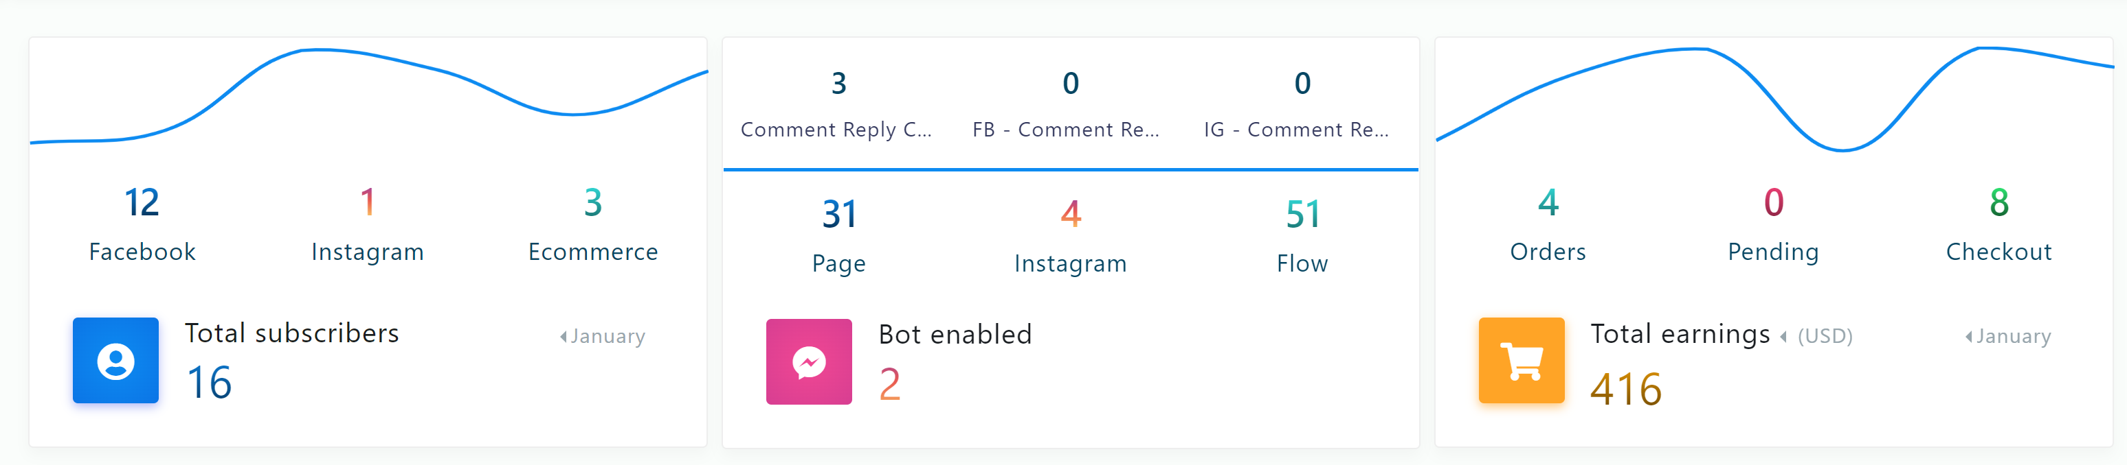Click the Instagram bot count 4
Screen dimensions: 2127x465
[x=1070, y=215]
